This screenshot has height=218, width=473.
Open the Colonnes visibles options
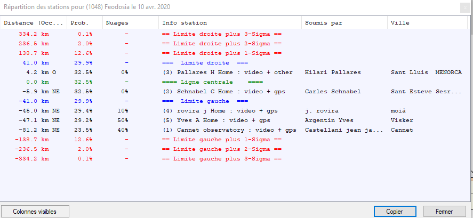(x=35, y=212)
